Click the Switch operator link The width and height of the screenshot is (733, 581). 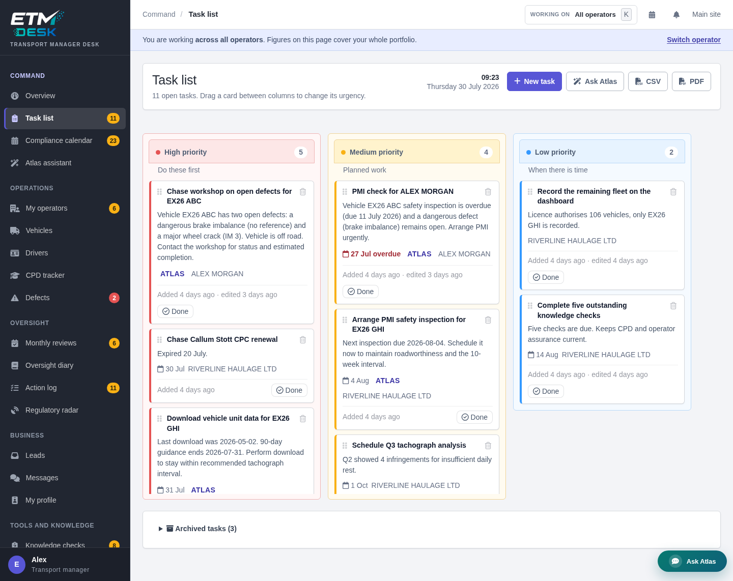[694, 40]
